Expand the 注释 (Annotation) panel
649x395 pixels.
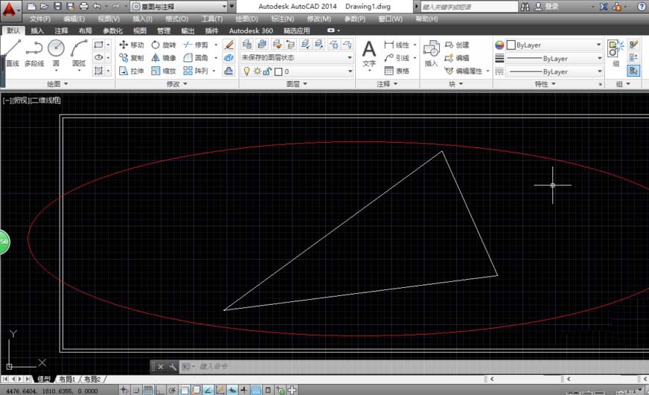click(387, 84)
